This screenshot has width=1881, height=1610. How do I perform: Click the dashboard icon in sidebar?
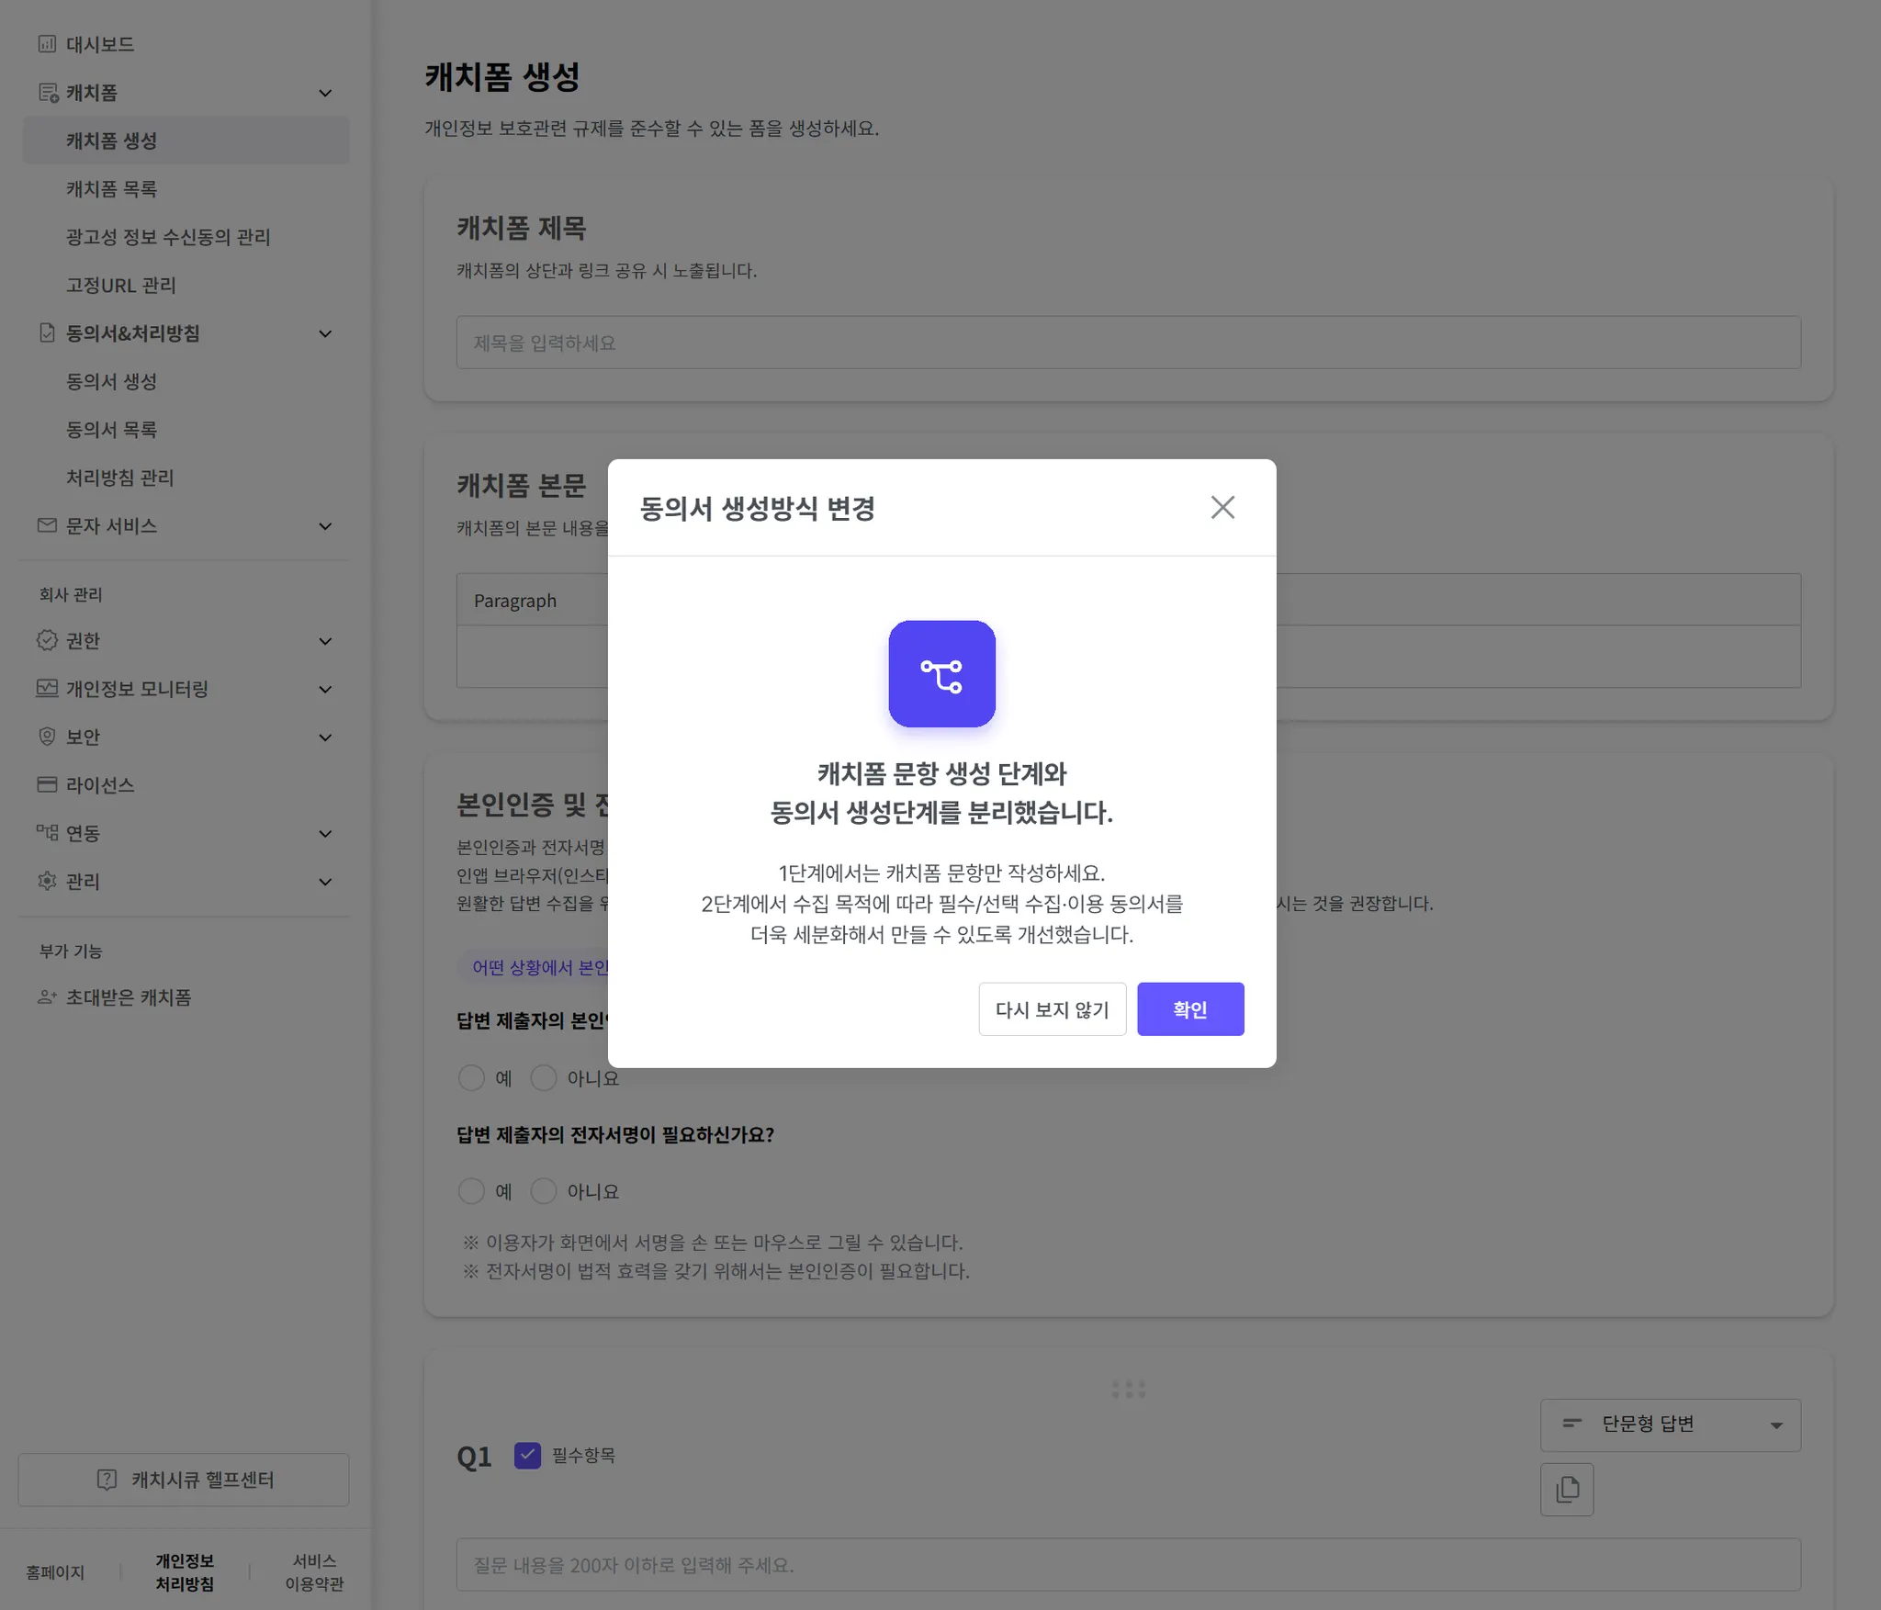47,44
